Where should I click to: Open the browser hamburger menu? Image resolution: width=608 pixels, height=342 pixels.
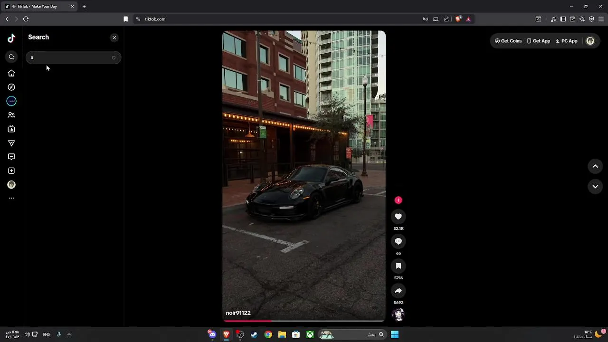click(x=601, y=19)
